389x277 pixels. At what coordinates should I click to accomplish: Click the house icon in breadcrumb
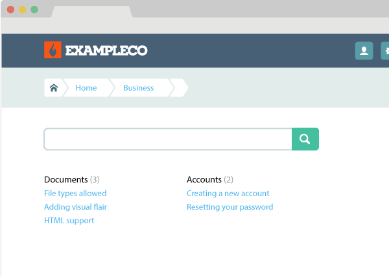[x=54, y=88]
